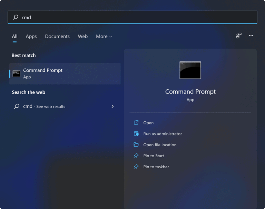Expand the More filters dropdown
This screenshot has width=265, height=209.
[x=104, y=36]
